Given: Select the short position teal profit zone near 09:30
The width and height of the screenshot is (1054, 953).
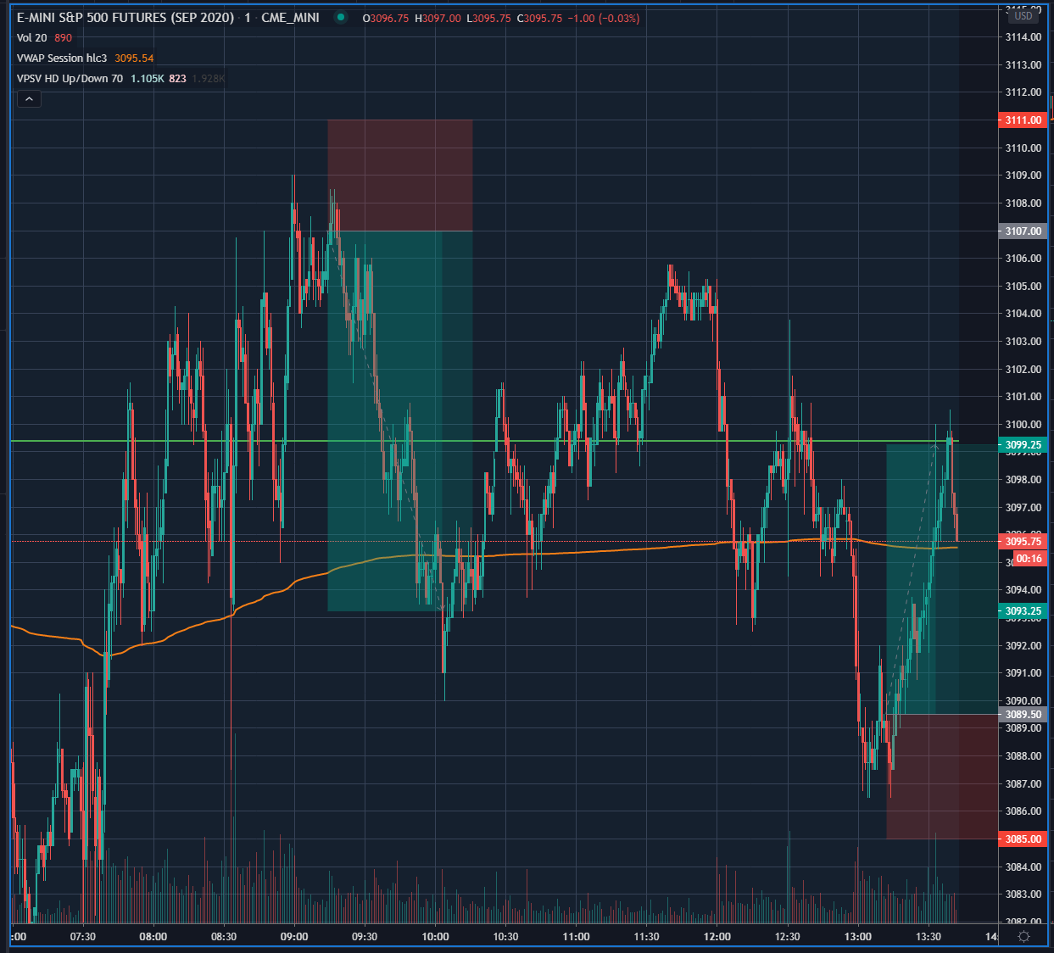Looking at the screenshot, I should pos(400,421).
